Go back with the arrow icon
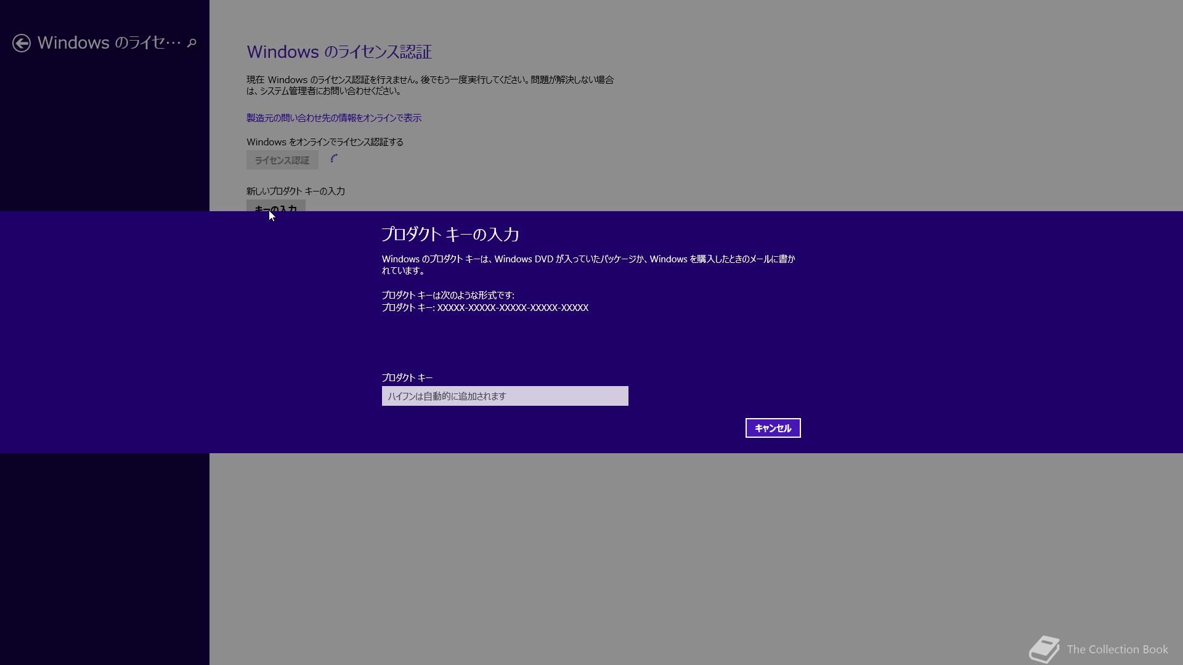This screenshot has width=1183, height=665. pyautogui.click(x=22, y=43)
